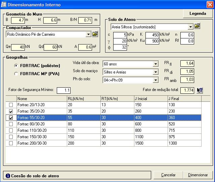Image resolution: width=215 pixels, height=182 pixels.
Task: Select the Fortrac 35/20-20 row name
Action: click(31, 111)
